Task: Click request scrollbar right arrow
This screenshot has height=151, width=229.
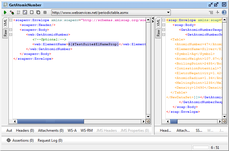Action: [x=143, y=121]
